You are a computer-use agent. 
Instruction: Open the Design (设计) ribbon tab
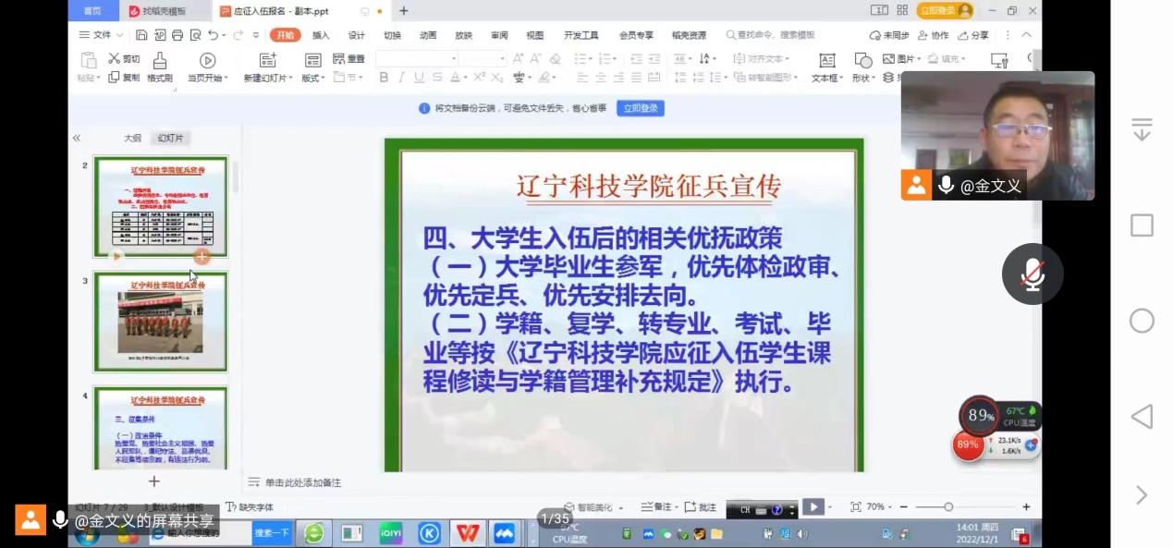tap(357, 35)
